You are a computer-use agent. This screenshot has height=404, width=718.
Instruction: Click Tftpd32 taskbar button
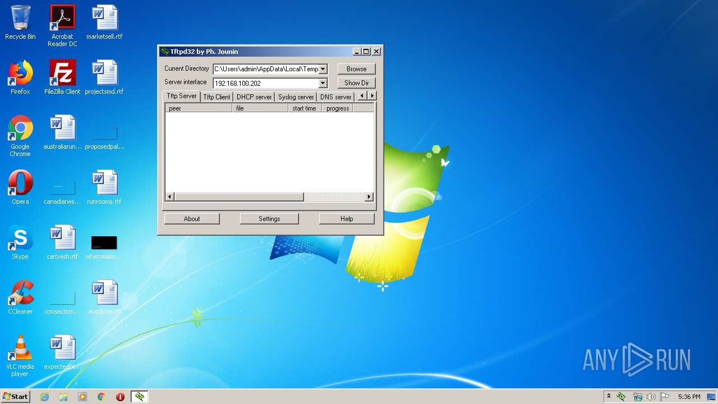point(140,397)
